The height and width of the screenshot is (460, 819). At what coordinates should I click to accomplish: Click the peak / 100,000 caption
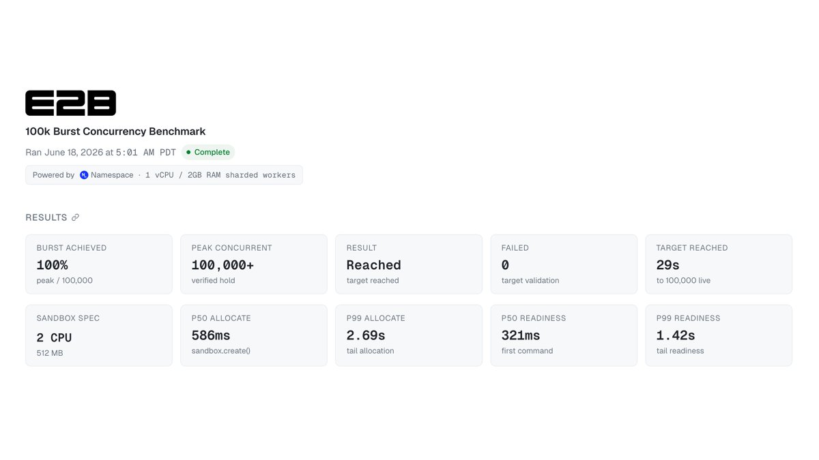point(64,281)
